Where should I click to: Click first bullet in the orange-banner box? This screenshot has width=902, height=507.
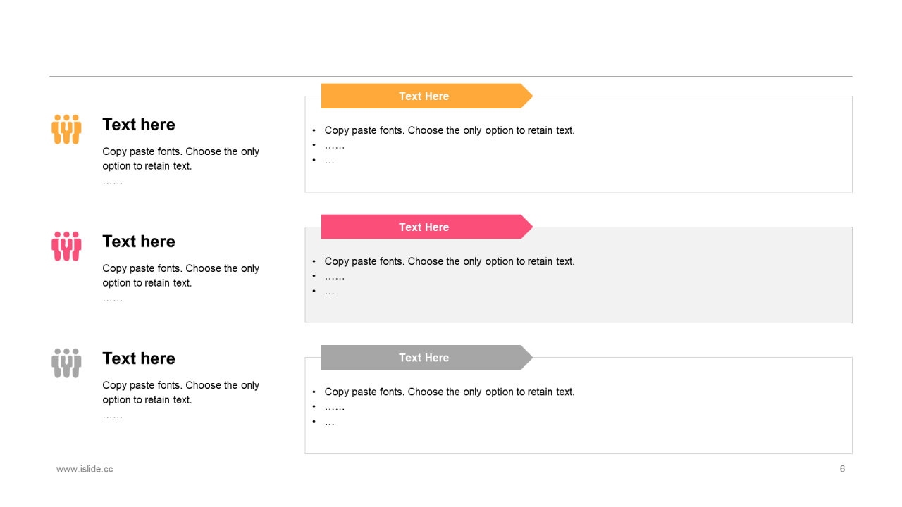(x=450, y=130)
